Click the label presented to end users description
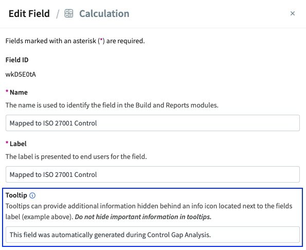306x250 pixels. pos(76,156)
